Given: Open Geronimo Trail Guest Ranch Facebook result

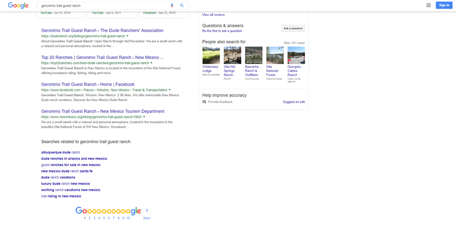Looking at the screenshot, I should pos(88,84).
